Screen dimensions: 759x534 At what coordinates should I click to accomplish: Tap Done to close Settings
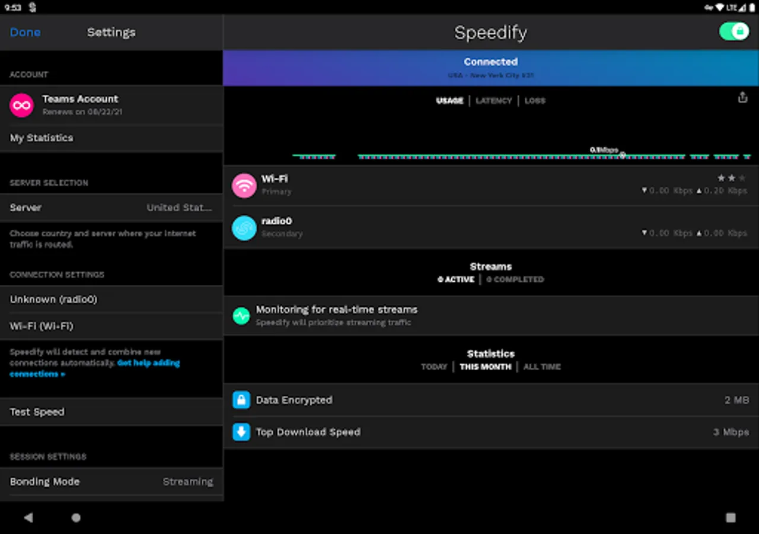[25, 32]
